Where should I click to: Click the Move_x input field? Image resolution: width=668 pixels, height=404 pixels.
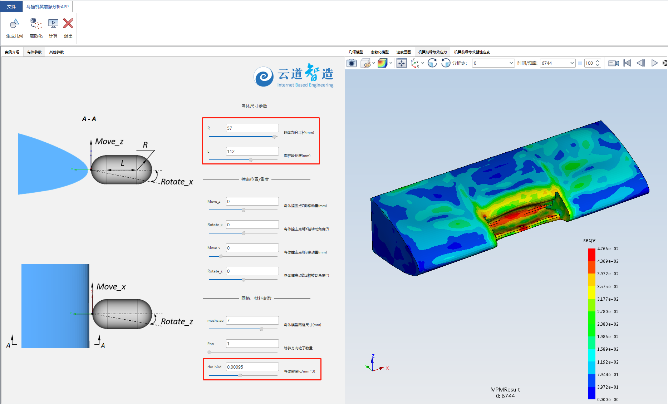click(252, 248)
